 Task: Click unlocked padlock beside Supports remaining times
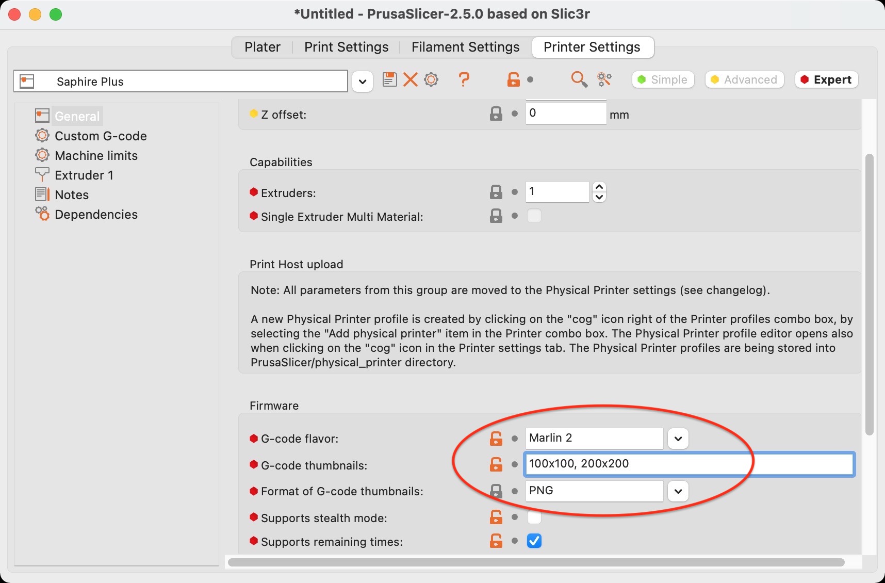(x=496, y=541)
